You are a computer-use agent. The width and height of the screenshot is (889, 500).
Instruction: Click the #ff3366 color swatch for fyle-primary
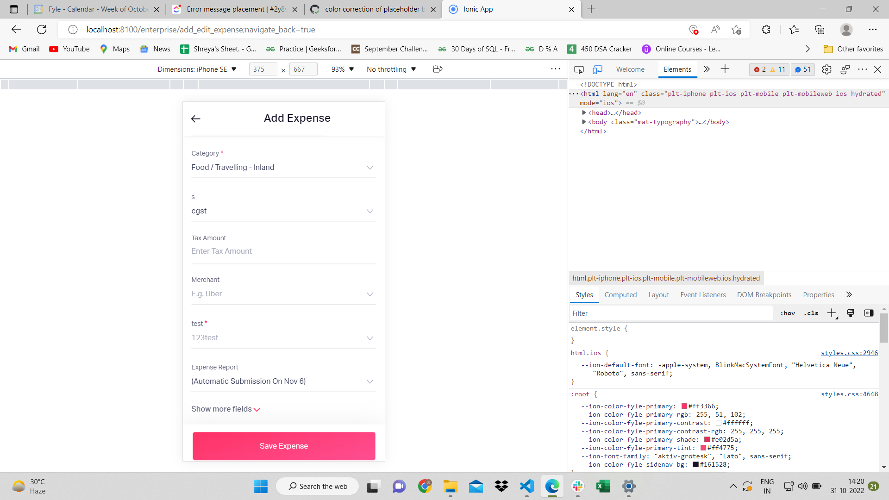[x=684, y=406]
